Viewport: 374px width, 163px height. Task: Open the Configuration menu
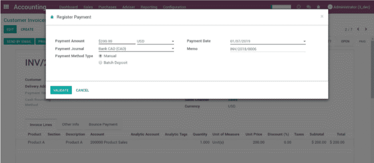click(174, 7)
